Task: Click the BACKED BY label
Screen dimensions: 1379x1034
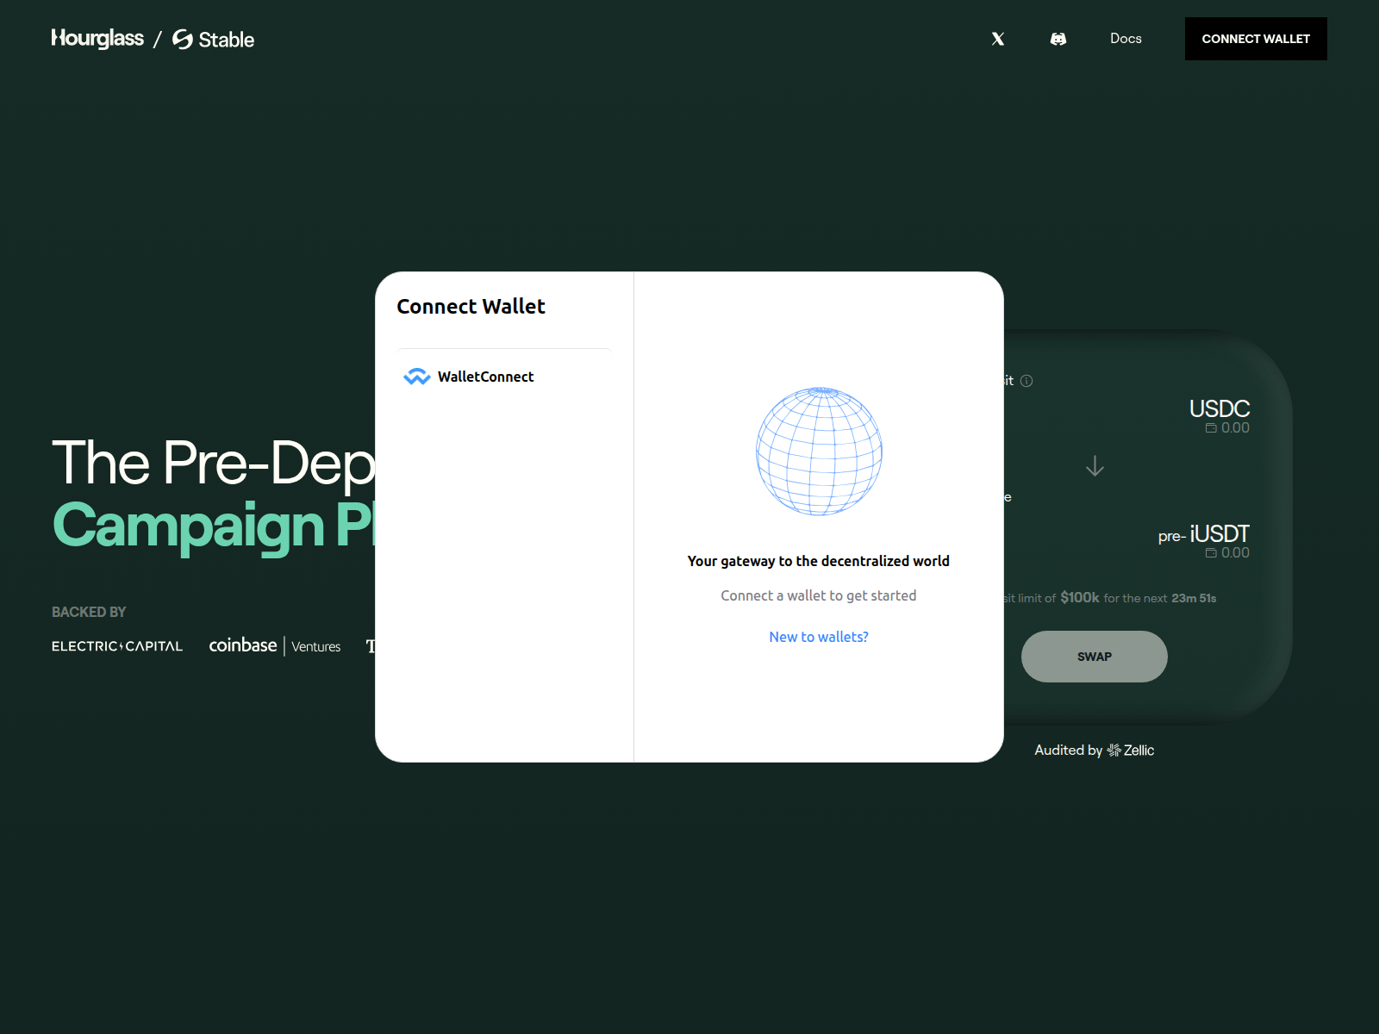Action: click(x=89, y=612)
